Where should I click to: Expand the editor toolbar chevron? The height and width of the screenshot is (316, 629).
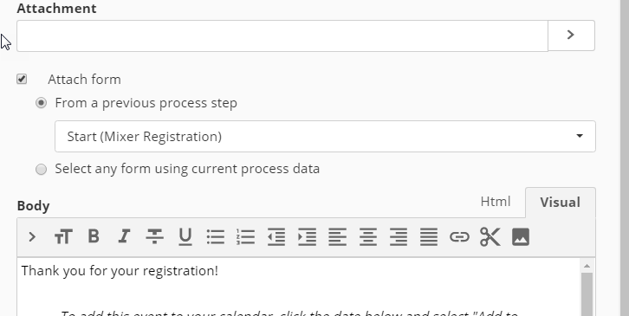(x=32, y=237)
